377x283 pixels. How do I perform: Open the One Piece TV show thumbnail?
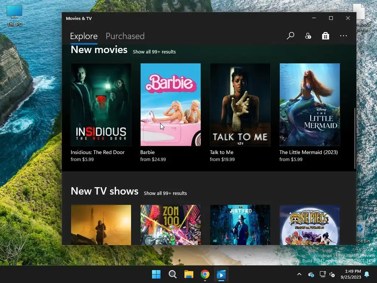pos(310,225)
